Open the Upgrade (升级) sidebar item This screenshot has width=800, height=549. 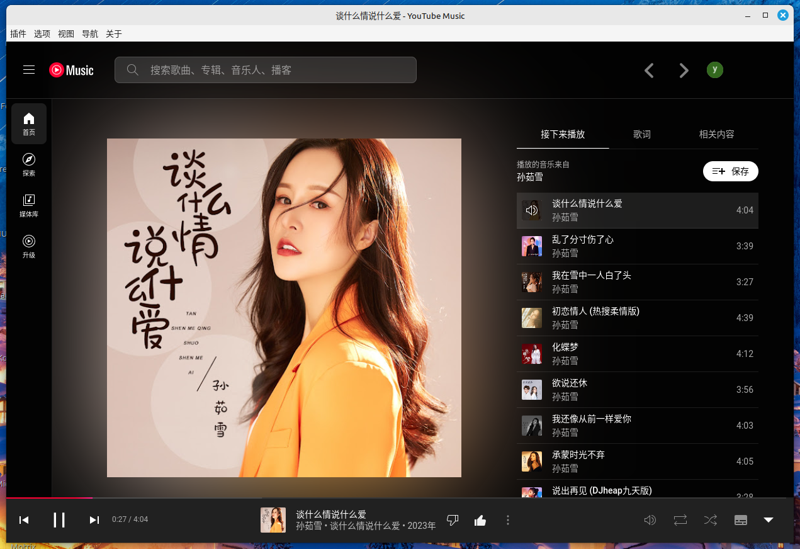click(29, 246)
